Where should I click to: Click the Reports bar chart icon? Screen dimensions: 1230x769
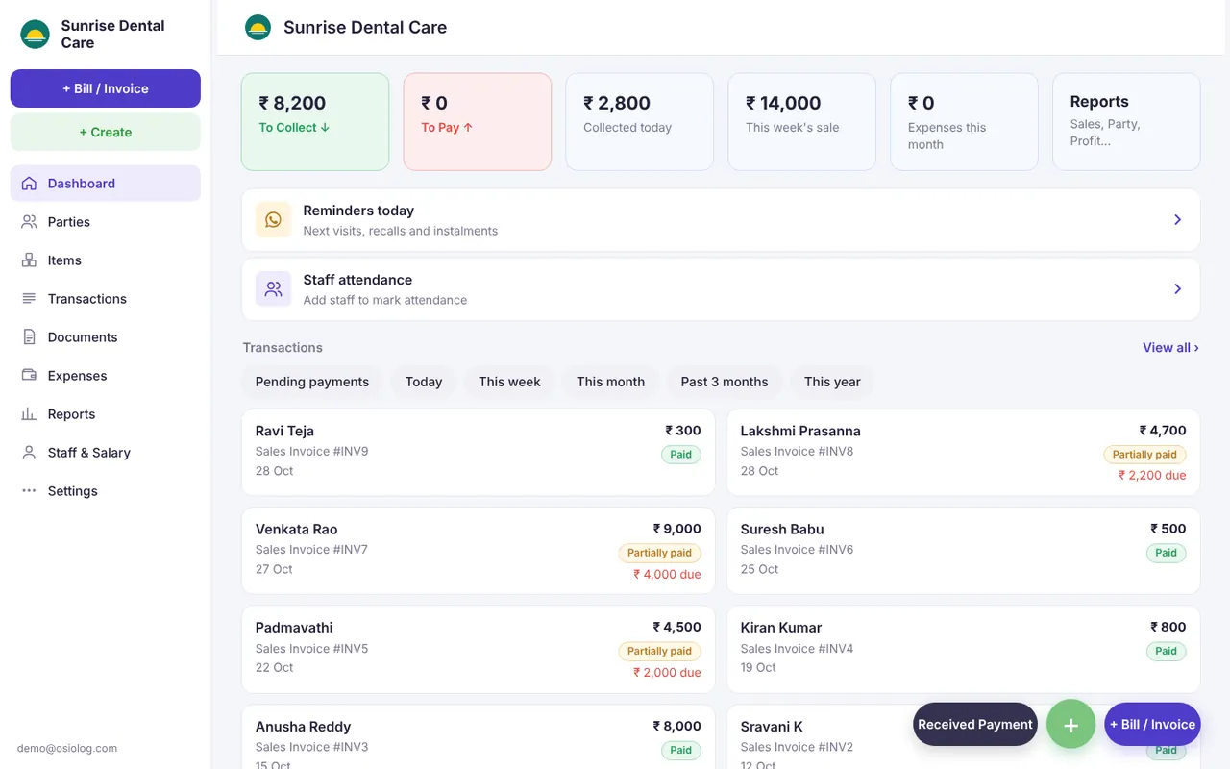point(29,414)
